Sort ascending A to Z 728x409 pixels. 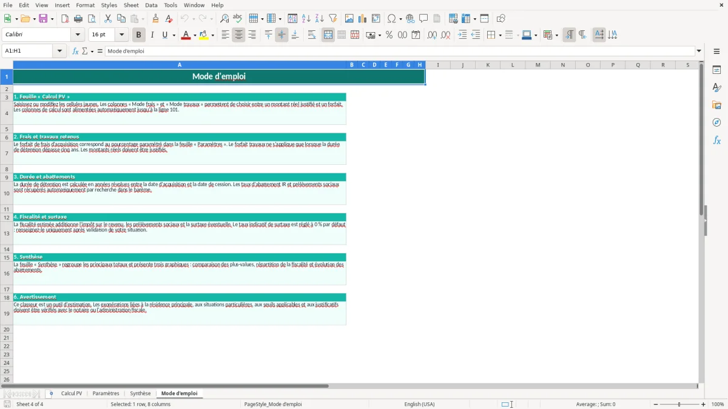[x=306, y=19]
